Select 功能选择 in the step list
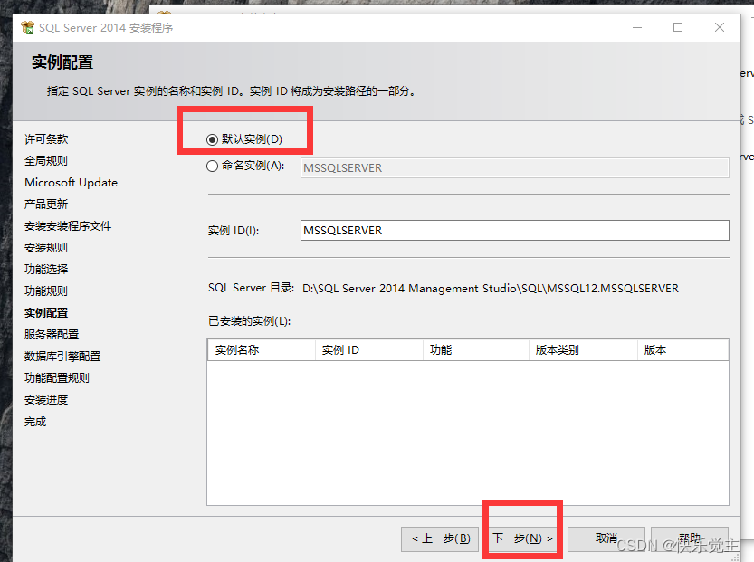The width and height of the screenshot is (754, 562). [x=46, y=269]
